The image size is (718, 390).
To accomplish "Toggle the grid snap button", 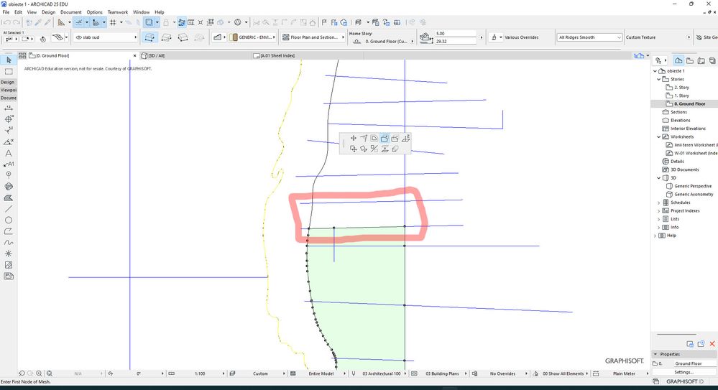I will pyautogui.click(x=113, y=23).
